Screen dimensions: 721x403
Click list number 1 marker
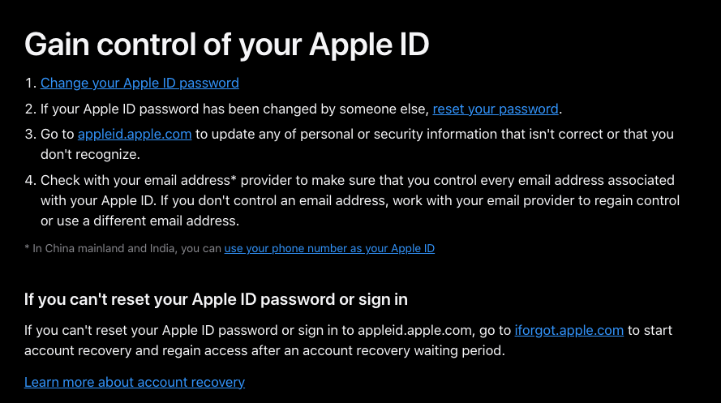(30, 83)
